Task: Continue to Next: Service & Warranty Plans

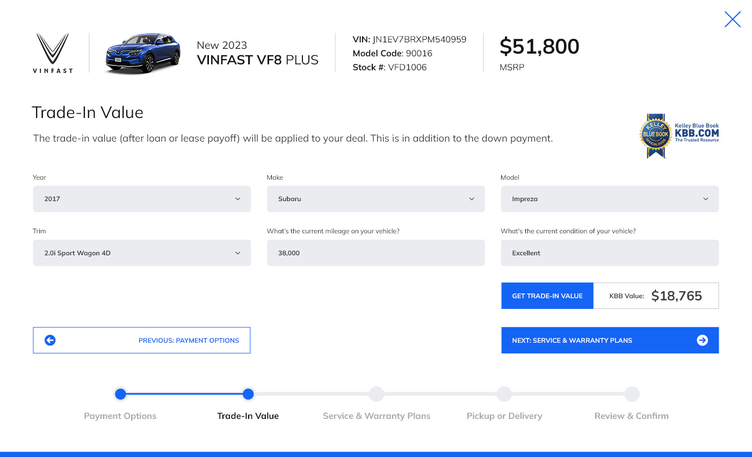Action: tap(610, 340)
